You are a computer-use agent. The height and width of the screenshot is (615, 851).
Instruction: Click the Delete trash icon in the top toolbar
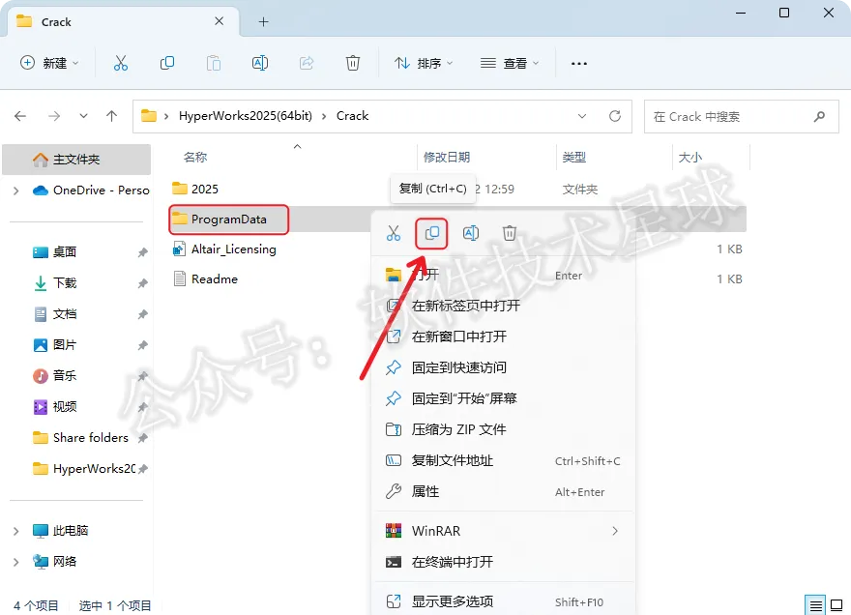coord(353,63)
